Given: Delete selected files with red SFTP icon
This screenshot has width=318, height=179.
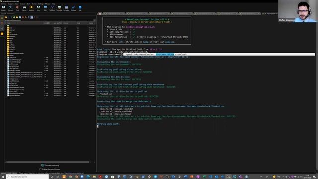Looking at the screenshot, I should [x=23, y=17].
